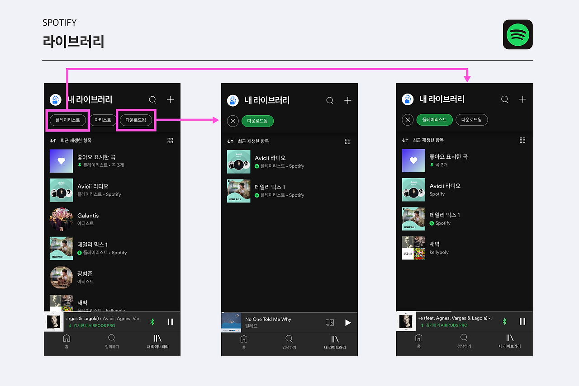Select 내 라이브러리 tab in the middle screen
Image resolution: width=579 pixels, height=386 pixels.
coord(335,342)
